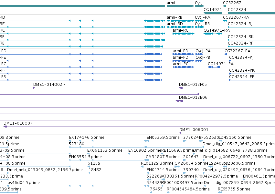
Task: Click the DME1-010O07 feature label
Action: tap(18, 123)
